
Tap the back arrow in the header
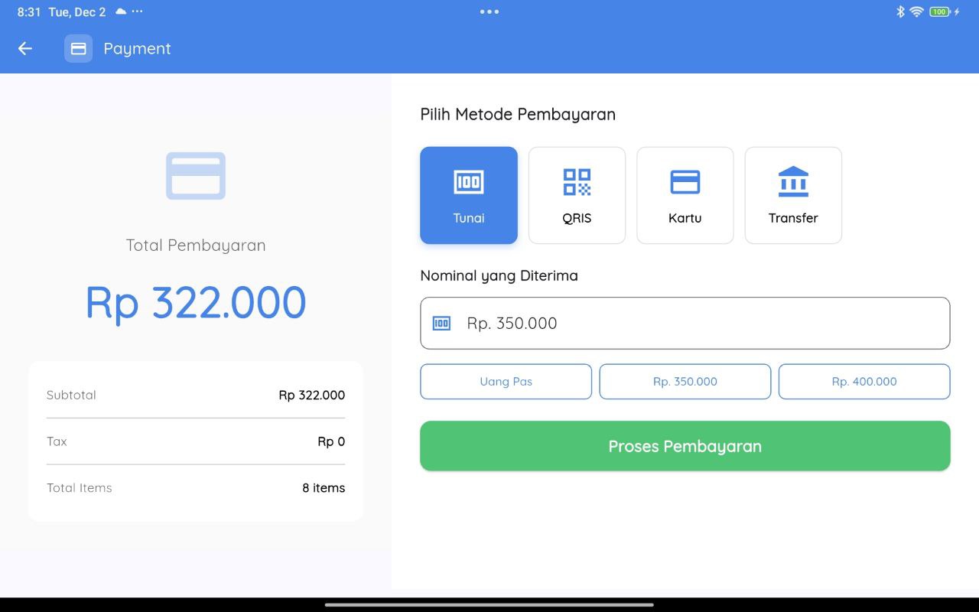coord(24,48)
